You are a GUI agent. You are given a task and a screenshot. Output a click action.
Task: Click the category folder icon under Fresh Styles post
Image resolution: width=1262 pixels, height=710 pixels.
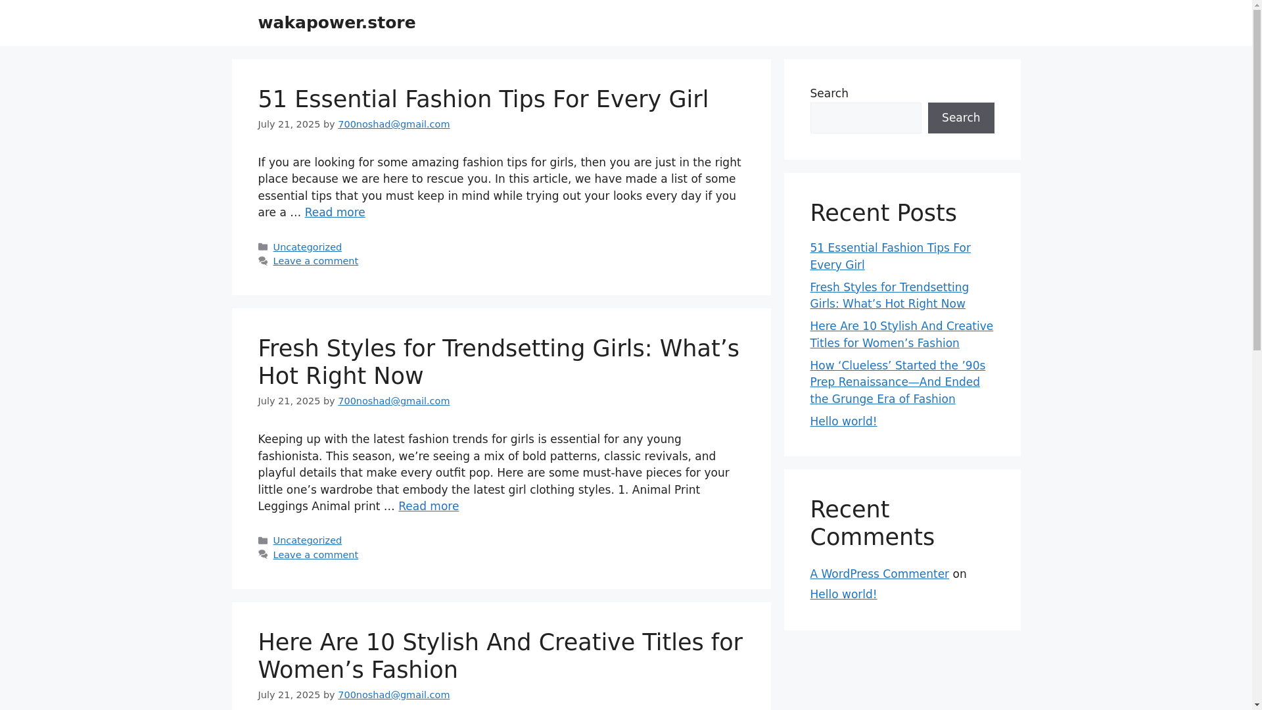[263, 540]
